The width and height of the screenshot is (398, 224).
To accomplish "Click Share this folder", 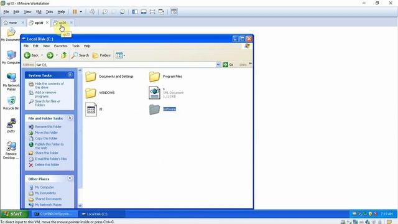I will point(47,153).
